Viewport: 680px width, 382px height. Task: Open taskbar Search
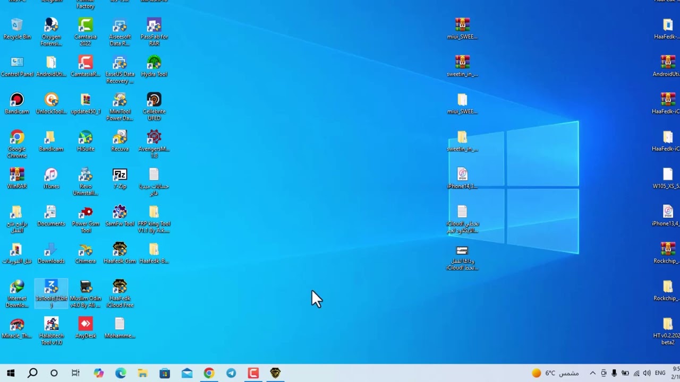(x=32, y=373)
